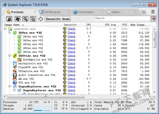Sort by Mem Usage column header
Image resolution: width=159 pixels, height=114 pixels.
click(x=139, y=25)
